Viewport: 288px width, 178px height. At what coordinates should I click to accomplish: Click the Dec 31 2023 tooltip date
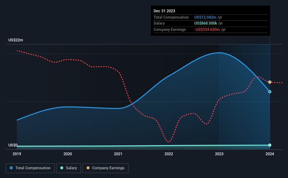(x=164, y=11)
